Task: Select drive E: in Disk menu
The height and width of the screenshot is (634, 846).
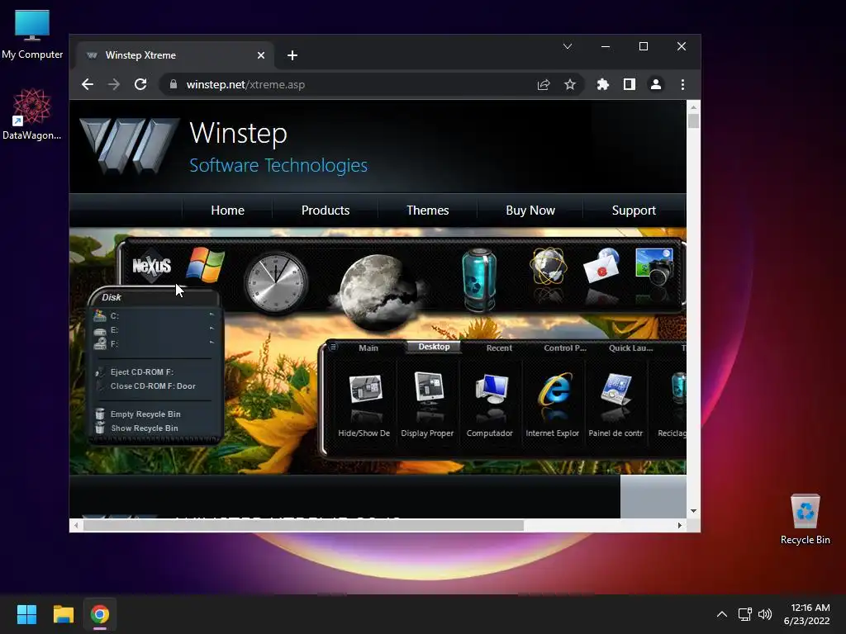Action: [x=154, y=330]
